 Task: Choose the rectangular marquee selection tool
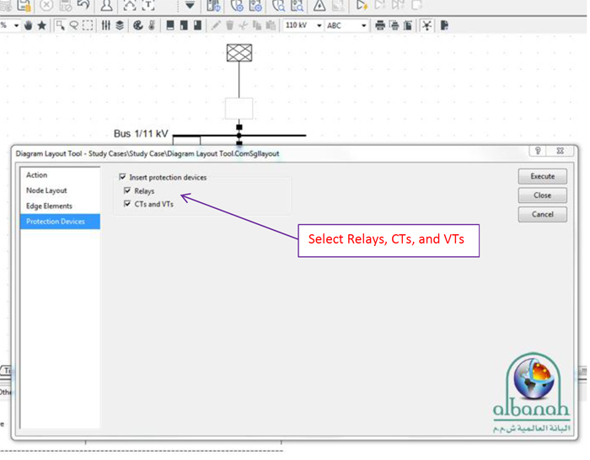[x=88, y=25]
